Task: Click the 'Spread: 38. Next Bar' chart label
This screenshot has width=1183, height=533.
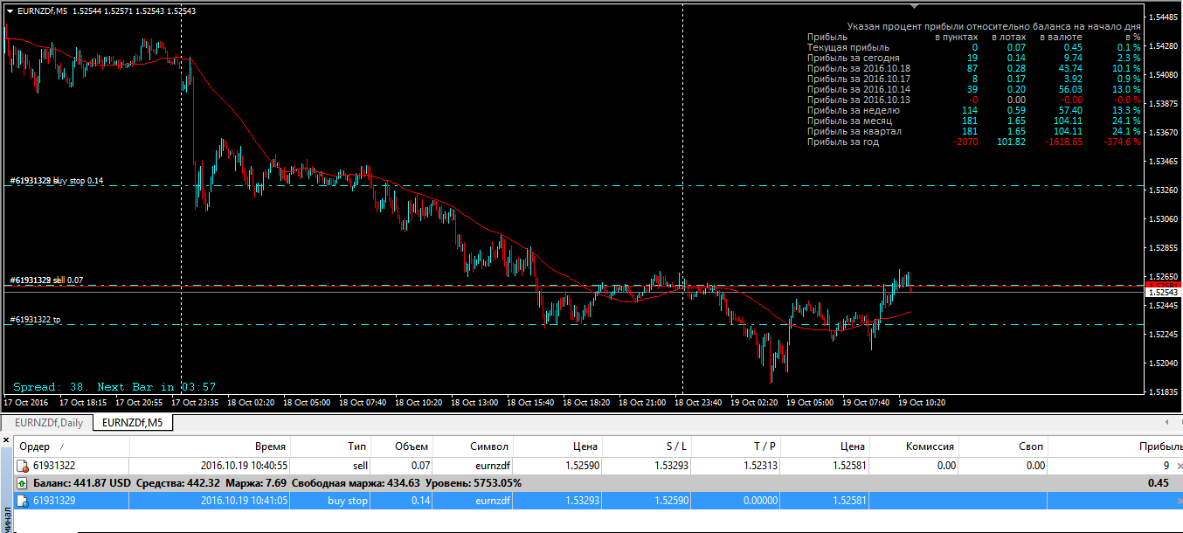Action: (114, 386)
